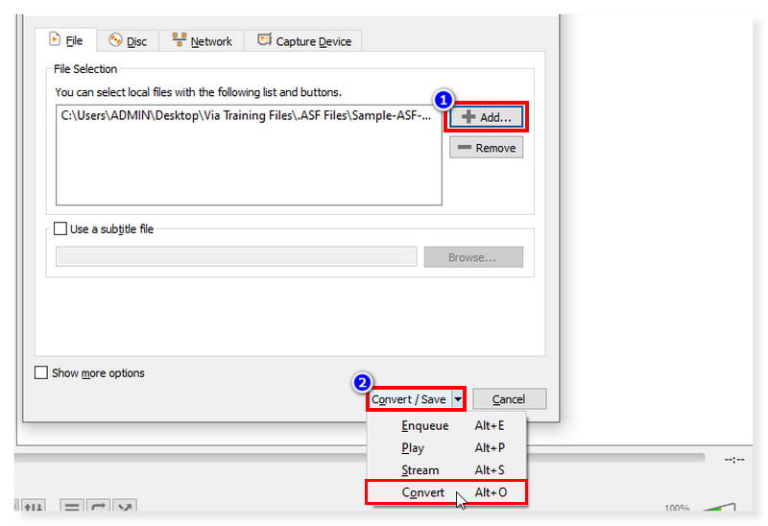Cancel the Open Media dialog
Image resolution: width=768 pixels, height=526 pixels.
[508, 399]
